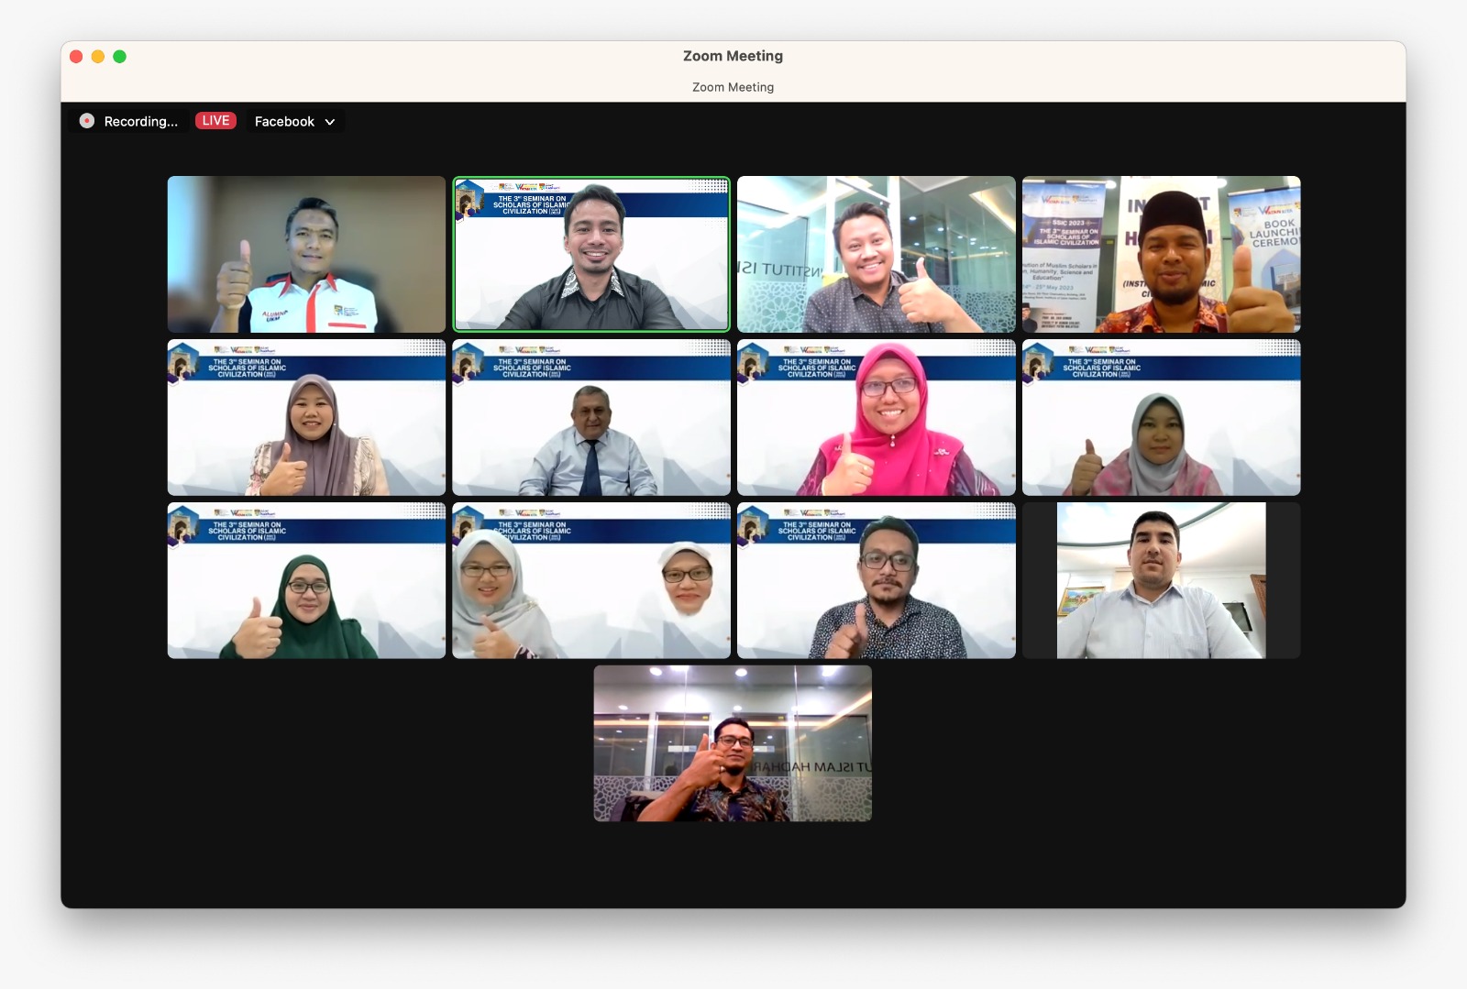This screenshot has height=989, width=1467.
Task: Click the red recording indicator dot
Action: pyautogui.click(x=87, y=121)
